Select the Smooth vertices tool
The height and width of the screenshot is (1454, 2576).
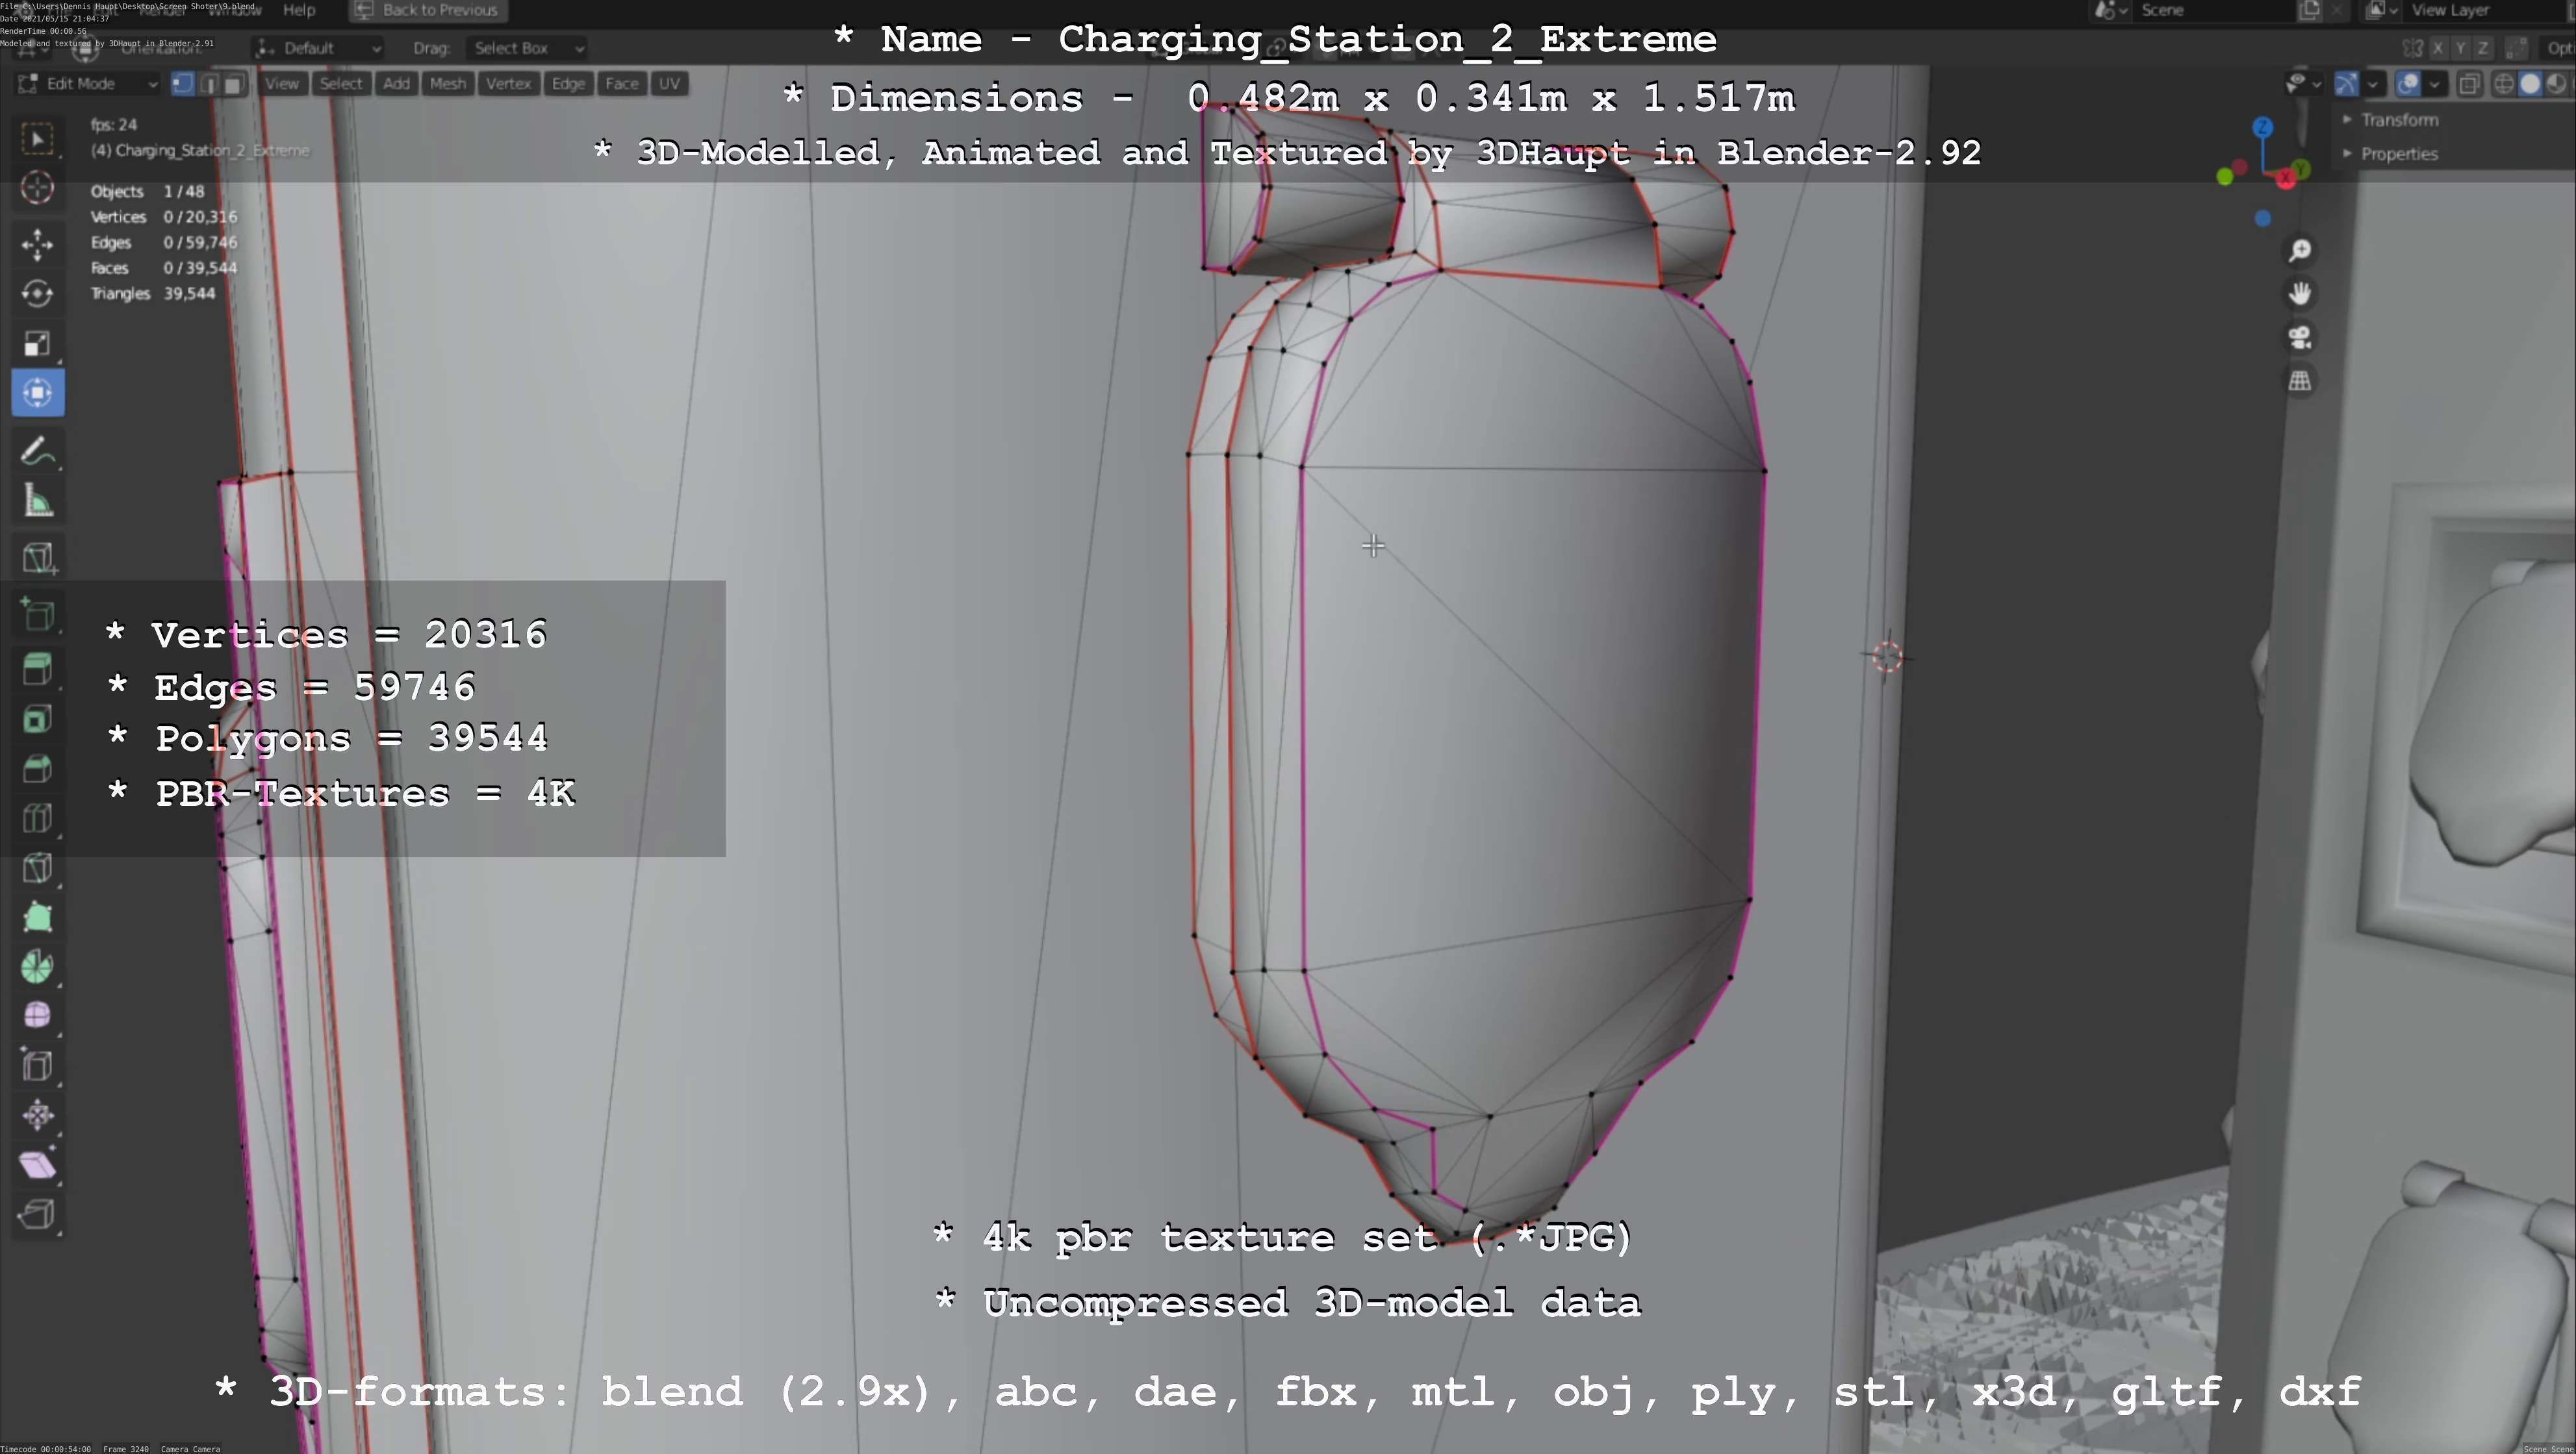click(x=37, y=1015)
